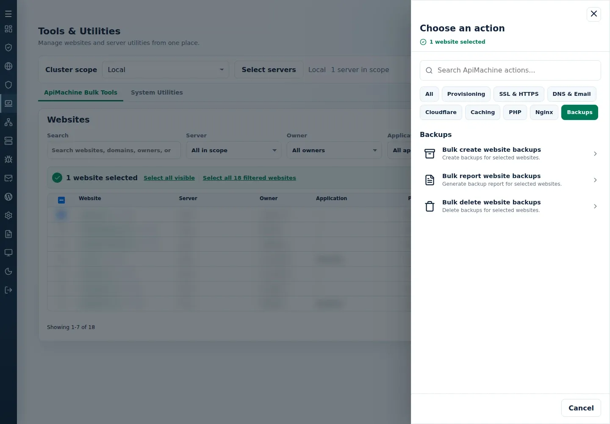Click the trash icon for Bulk delete website backups
Screen dimensions: 610x424
430,206
